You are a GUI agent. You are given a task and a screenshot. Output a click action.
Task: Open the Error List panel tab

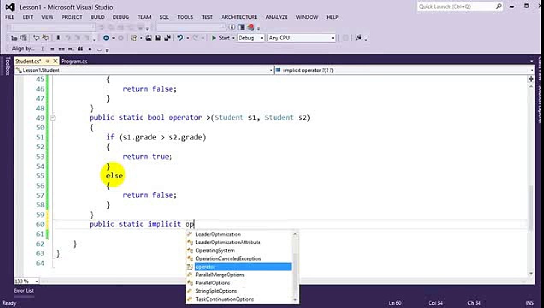pyautogui.click(x=24, y=290)
